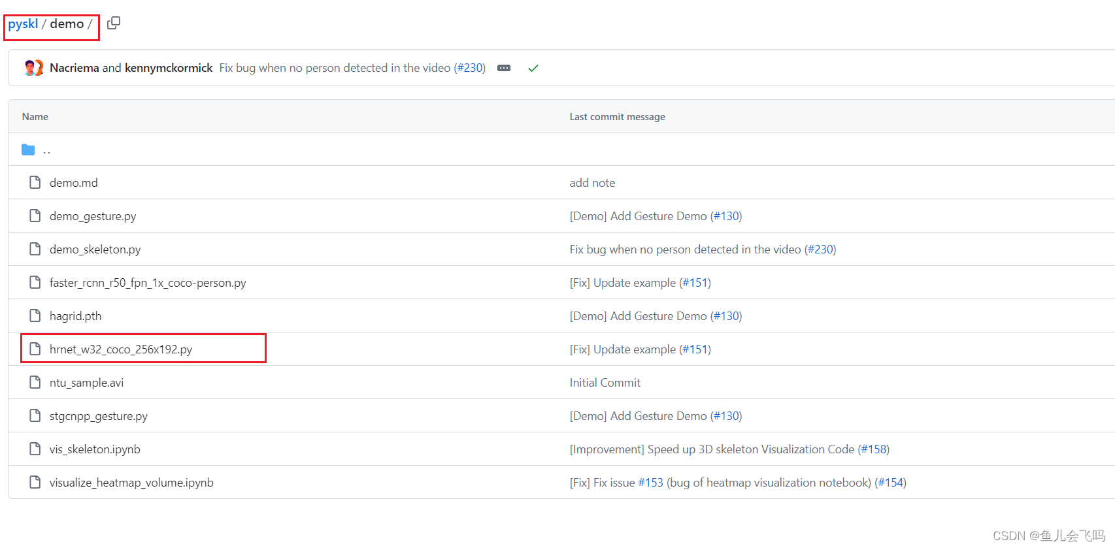Click file icon beside ntu_sample.avi
This screenshot has height=548, width=1115.
tap(35, 383)
